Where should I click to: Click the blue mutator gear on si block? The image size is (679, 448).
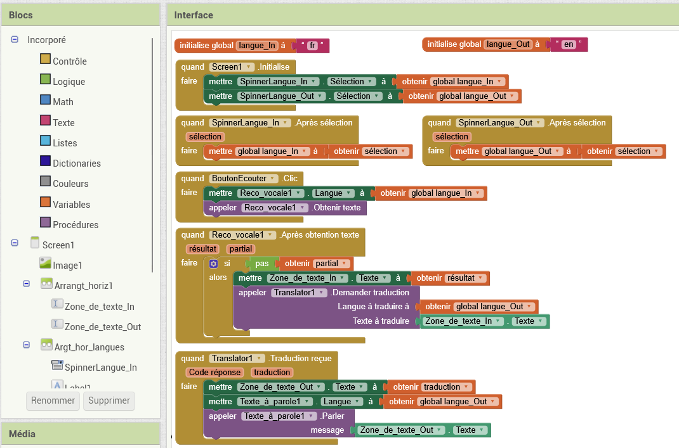(x=213, y=264)
